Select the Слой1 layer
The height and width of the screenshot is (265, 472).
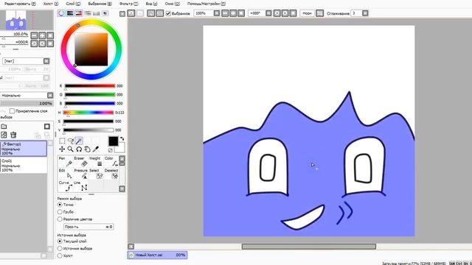24,165
